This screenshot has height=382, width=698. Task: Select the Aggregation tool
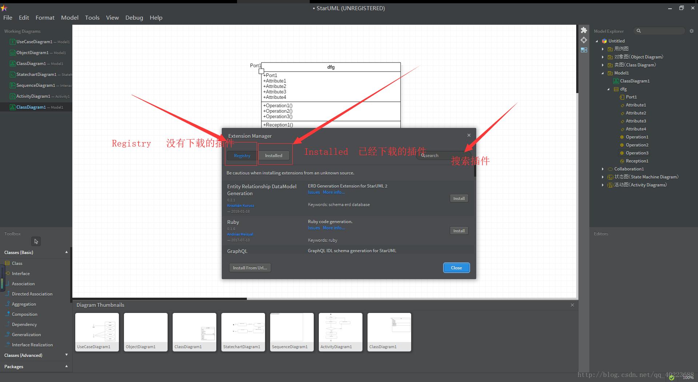click(x=24, y=304)
